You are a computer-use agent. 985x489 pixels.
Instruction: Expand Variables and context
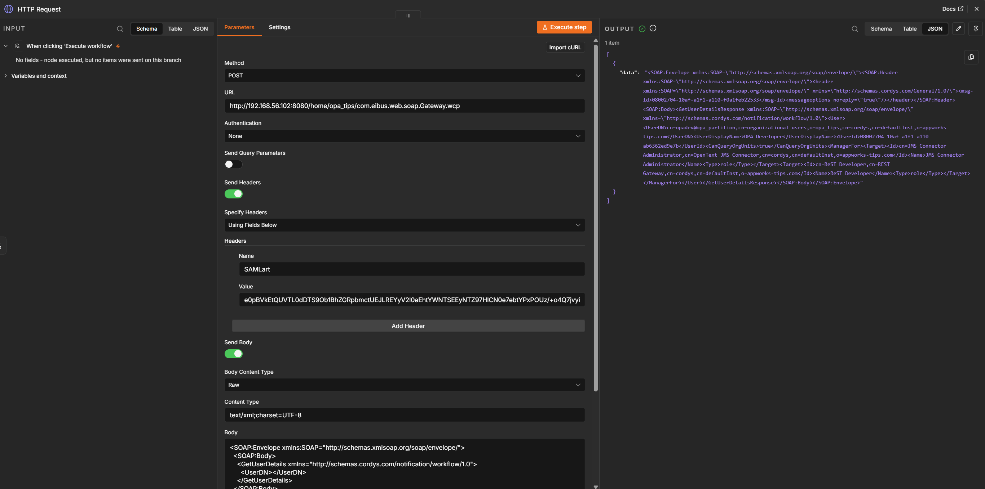click(x=5, y=76)
